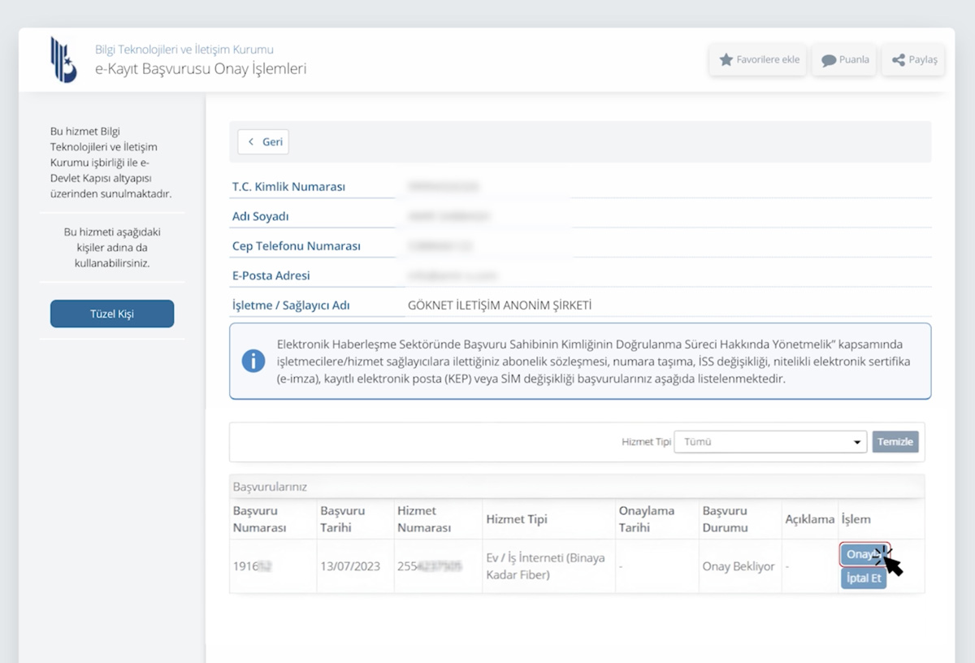
Task: Click the star icon to add favorites
Action: [x=726, y=60]
